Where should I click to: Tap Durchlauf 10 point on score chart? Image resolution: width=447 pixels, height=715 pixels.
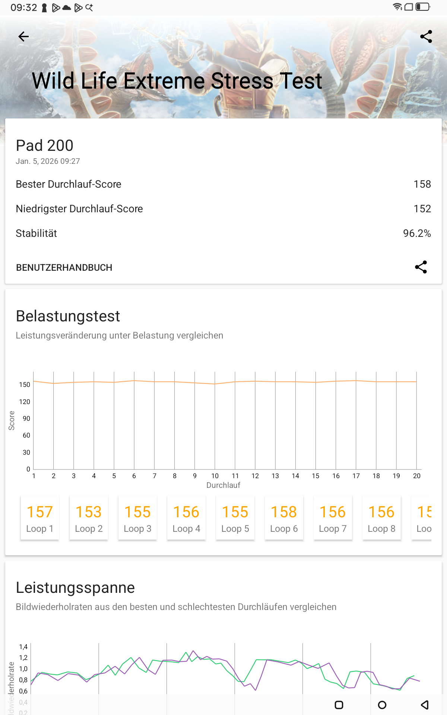[x=215, y=384]
